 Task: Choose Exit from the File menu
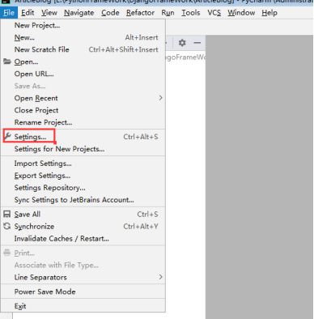click(x=83, y=306)
